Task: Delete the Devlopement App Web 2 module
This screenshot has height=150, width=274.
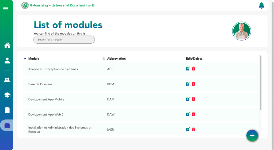Action: click(193, 114)
